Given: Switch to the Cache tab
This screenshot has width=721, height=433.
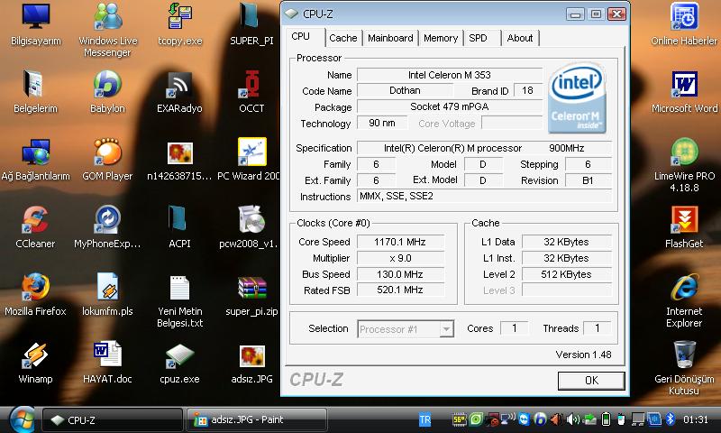Looking at the screenshot, I should (342, 38).
